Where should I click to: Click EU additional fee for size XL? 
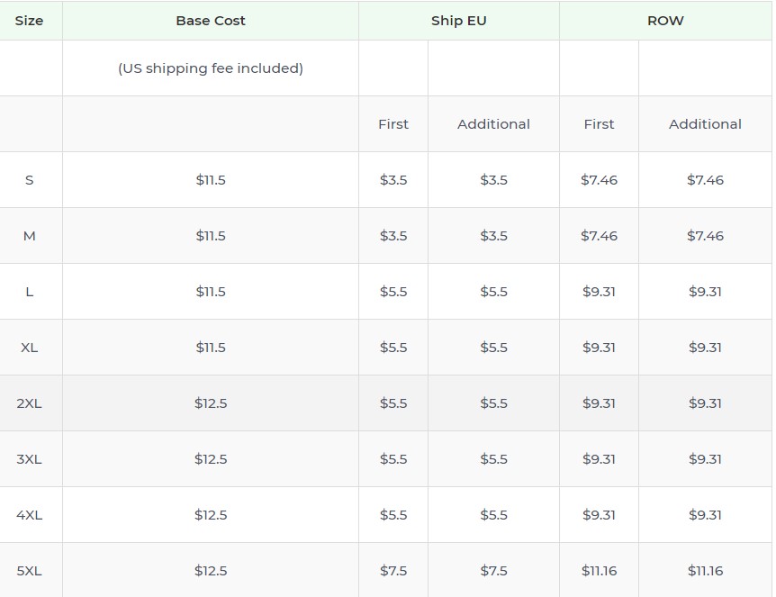click(493, 348)
